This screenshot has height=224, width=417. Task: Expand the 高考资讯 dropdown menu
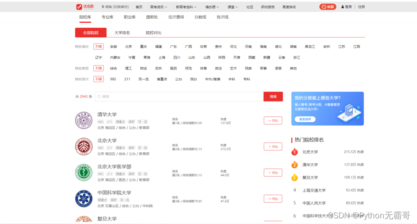click(159, 7)
